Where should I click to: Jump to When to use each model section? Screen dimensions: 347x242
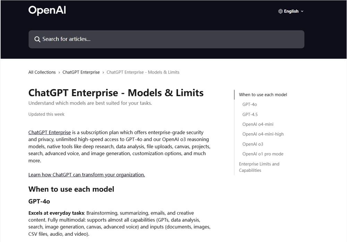coord(263,94)
